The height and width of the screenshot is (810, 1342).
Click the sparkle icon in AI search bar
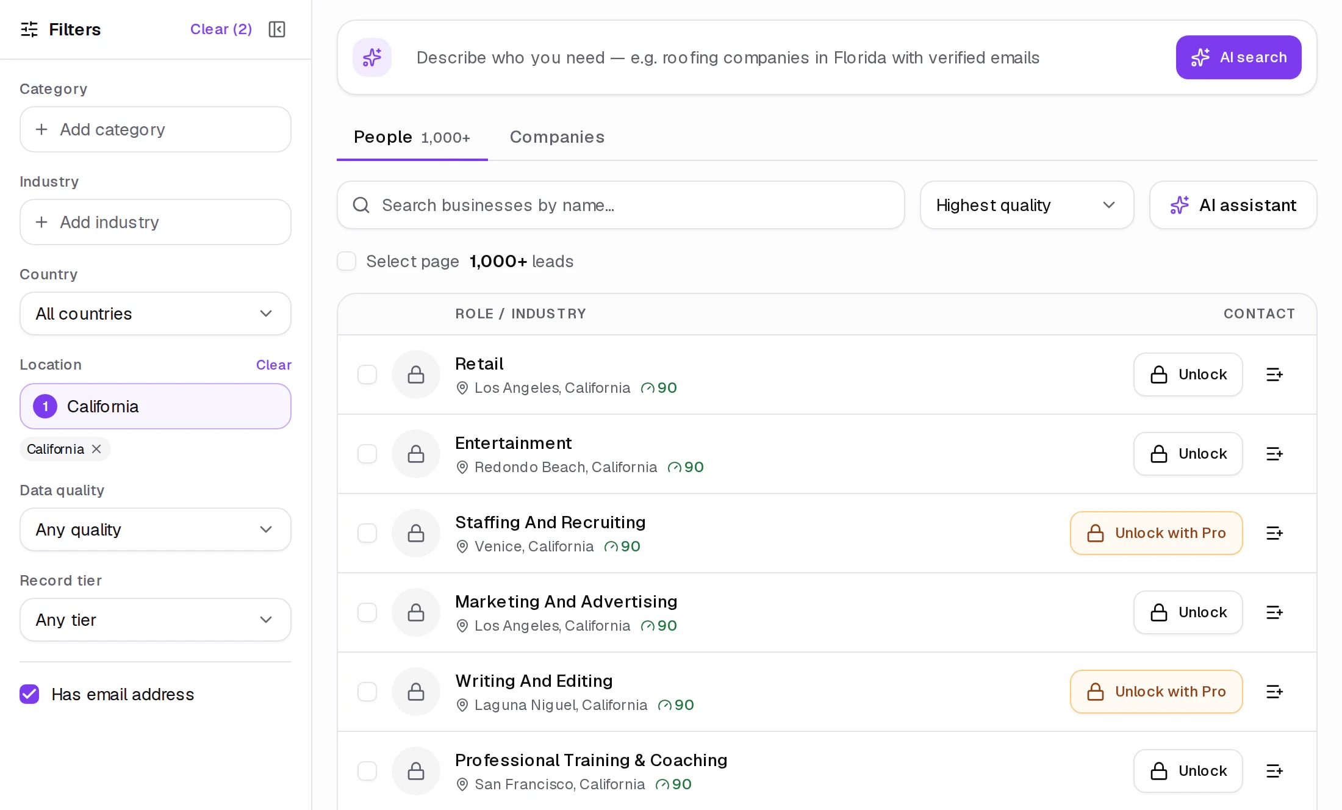[372, 57]
